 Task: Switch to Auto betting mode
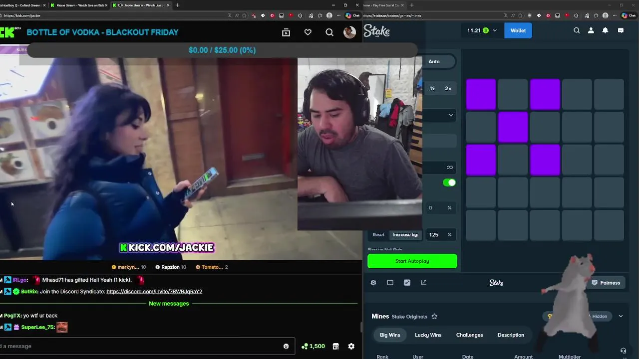coord(434,61)
